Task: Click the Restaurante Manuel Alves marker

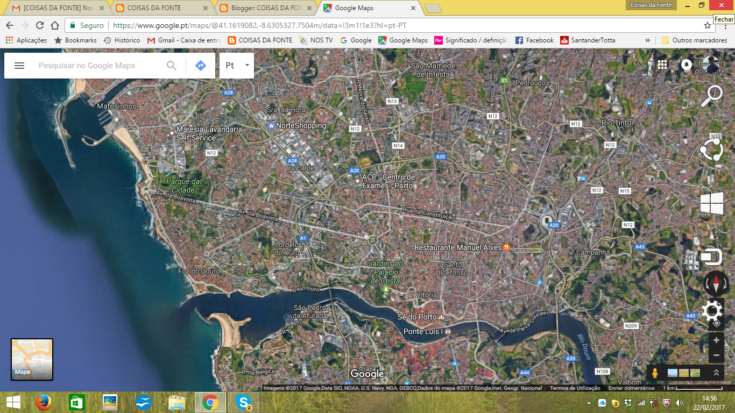Action: (506, 247)
